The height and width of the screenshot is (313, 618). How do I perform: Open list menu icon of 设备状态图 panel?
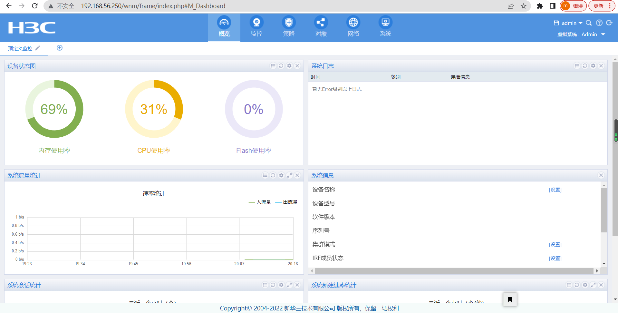pos(273,66)
